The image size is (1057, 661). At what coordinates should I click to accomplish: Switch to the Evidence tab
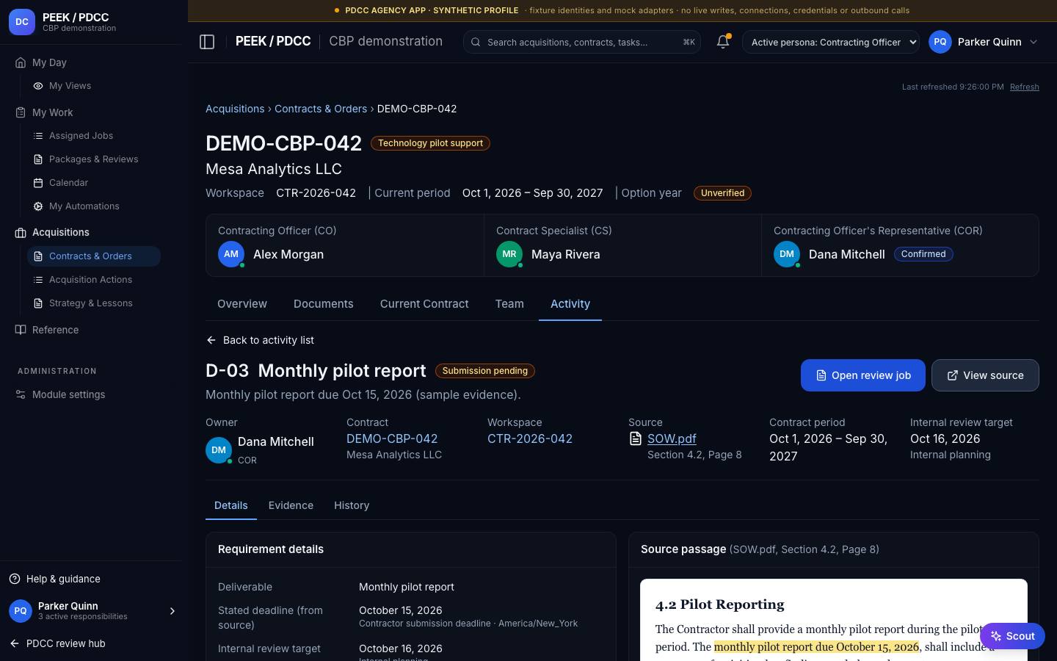291,505
